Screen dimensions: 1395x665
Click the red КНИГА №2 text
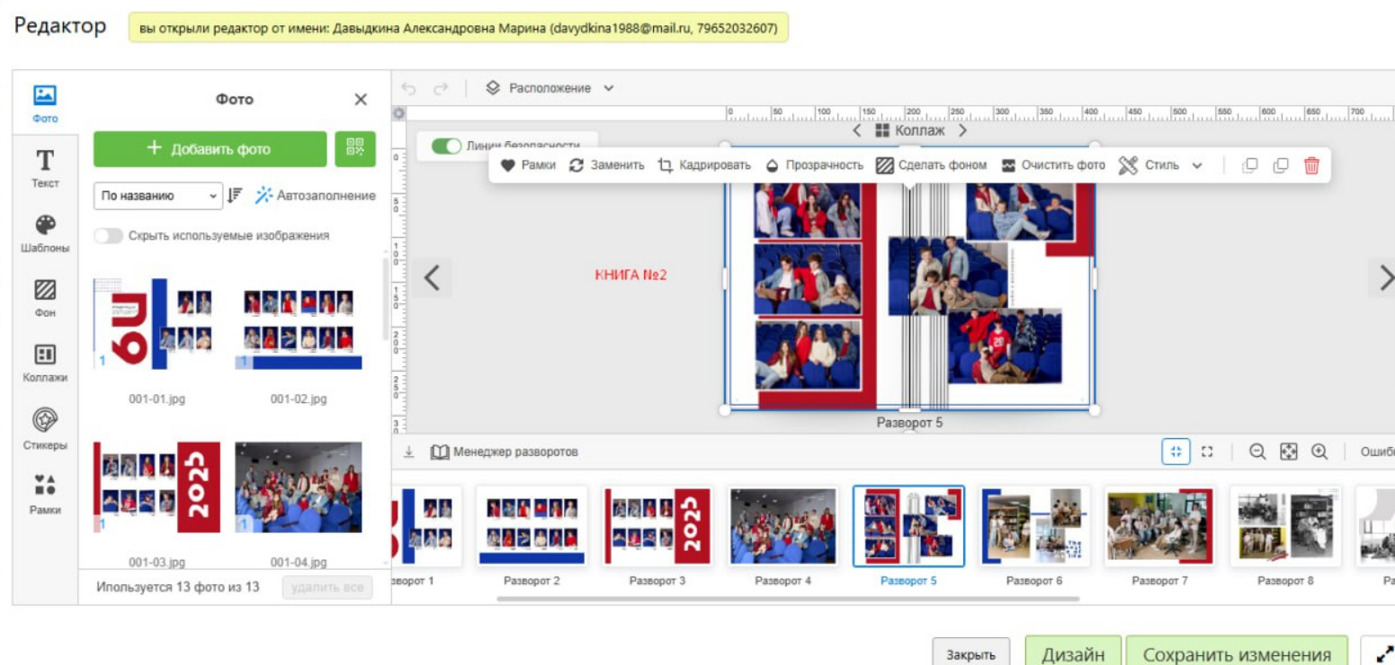click(630, 275)
